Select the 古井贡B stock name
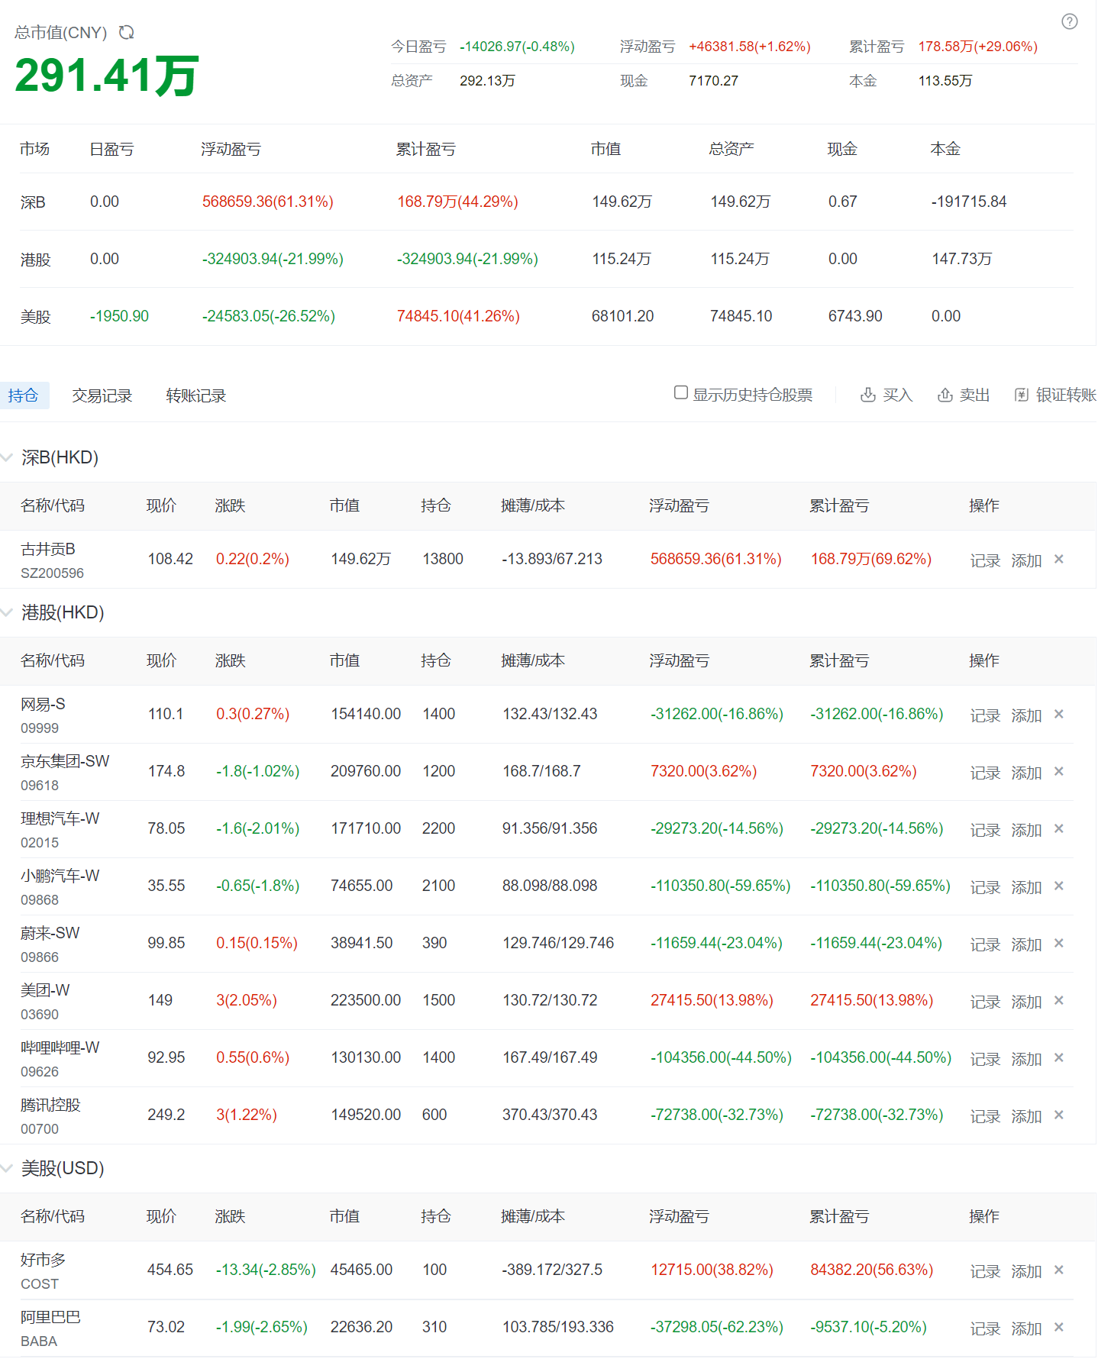The width and height of the screenshot is (1098, 1359). pos(48,549)
